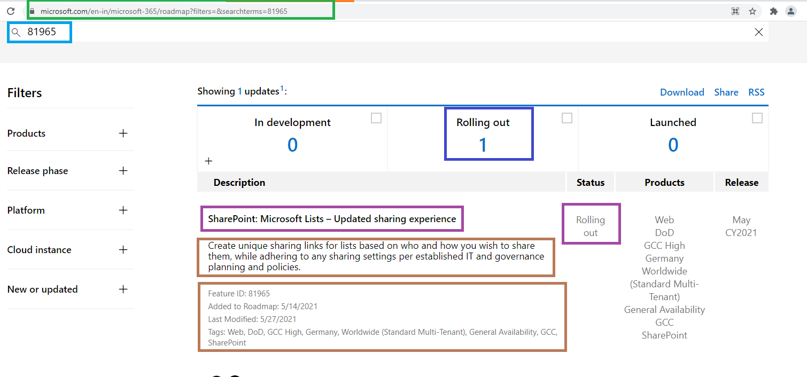
Task: Tick the In development checkbox
Action: [376, 118]
